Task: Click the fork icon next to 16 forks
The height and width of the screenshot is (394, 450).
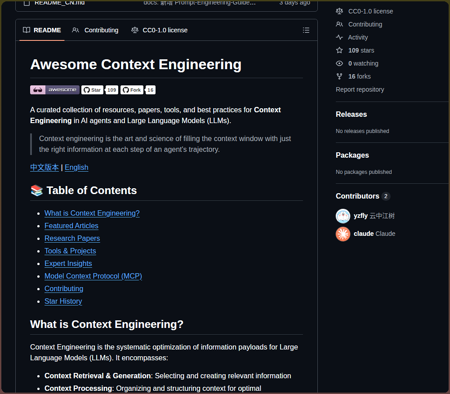Action: [339, 76]
